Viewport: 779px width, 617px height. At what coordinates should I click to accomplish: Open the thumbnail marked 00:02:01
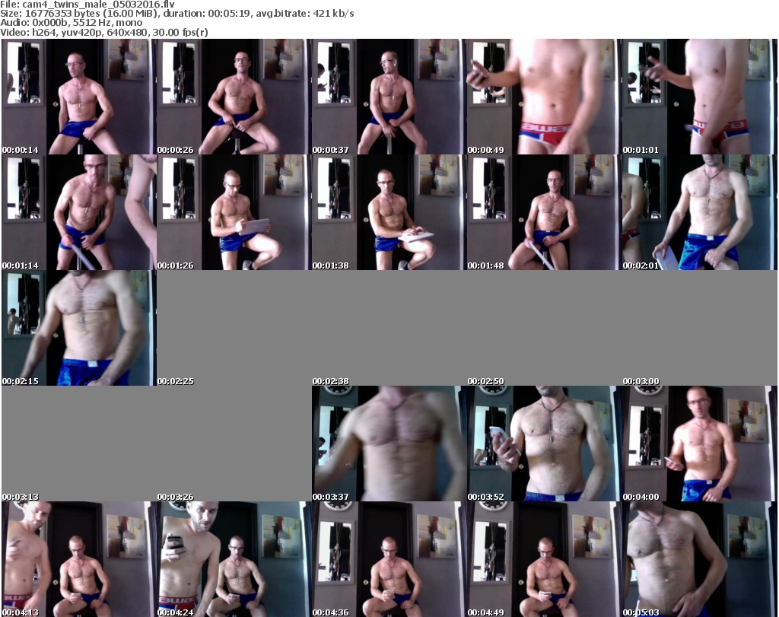[700, 212]
